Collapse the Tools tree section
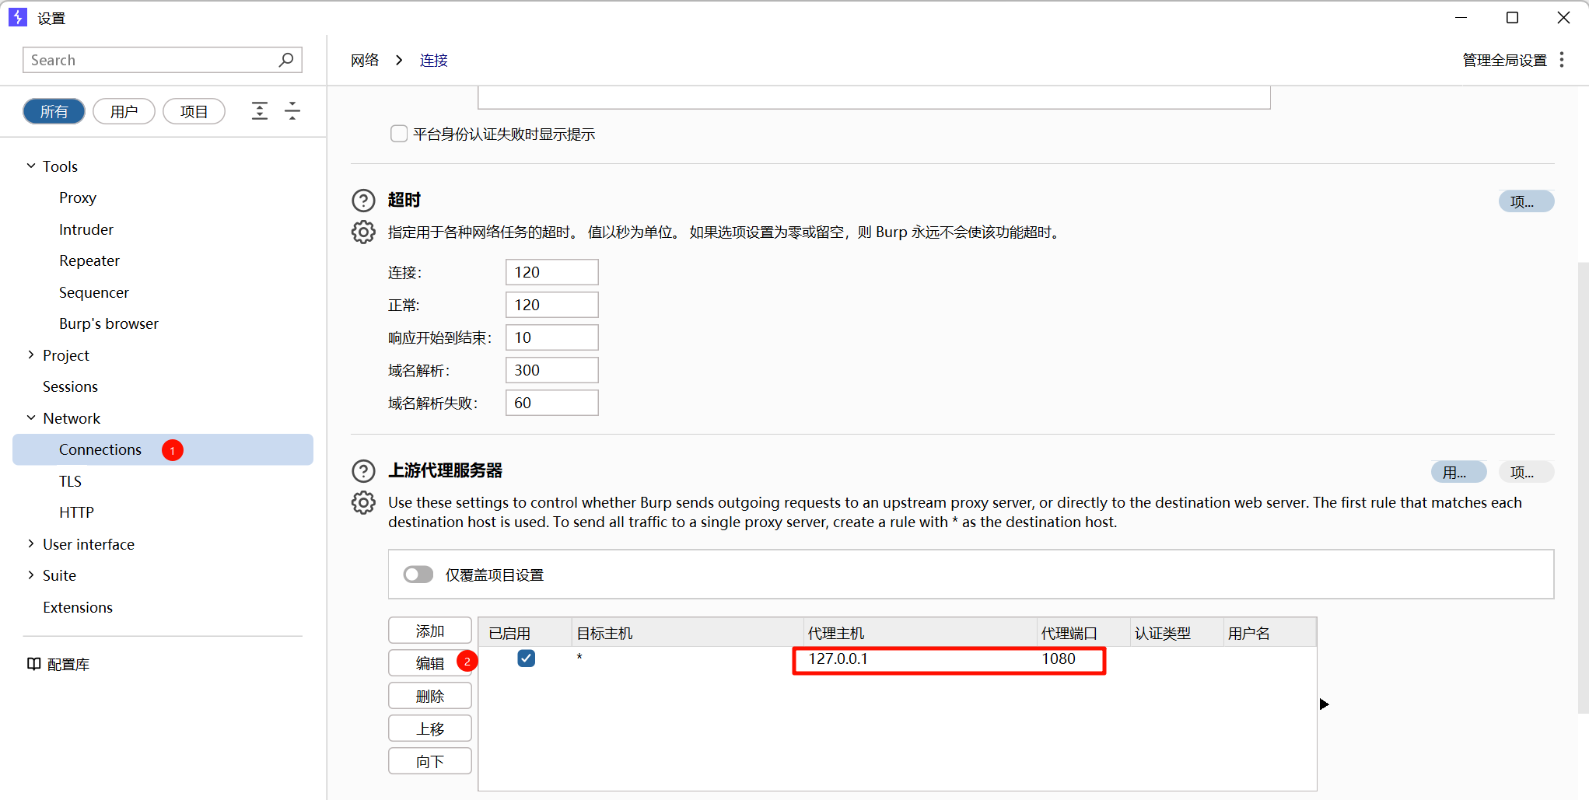 tap(31, 166)
